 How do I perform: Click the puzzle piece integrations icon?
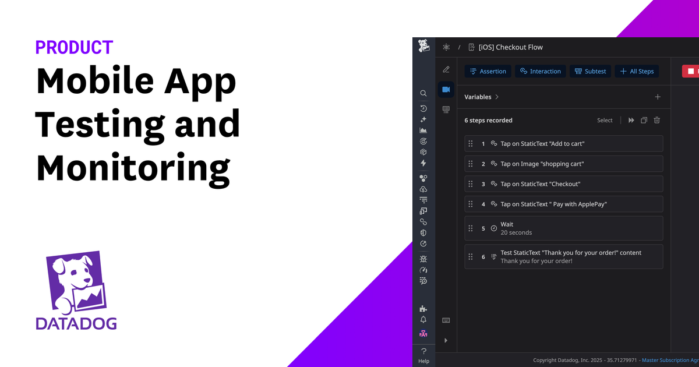pos(423,309)
